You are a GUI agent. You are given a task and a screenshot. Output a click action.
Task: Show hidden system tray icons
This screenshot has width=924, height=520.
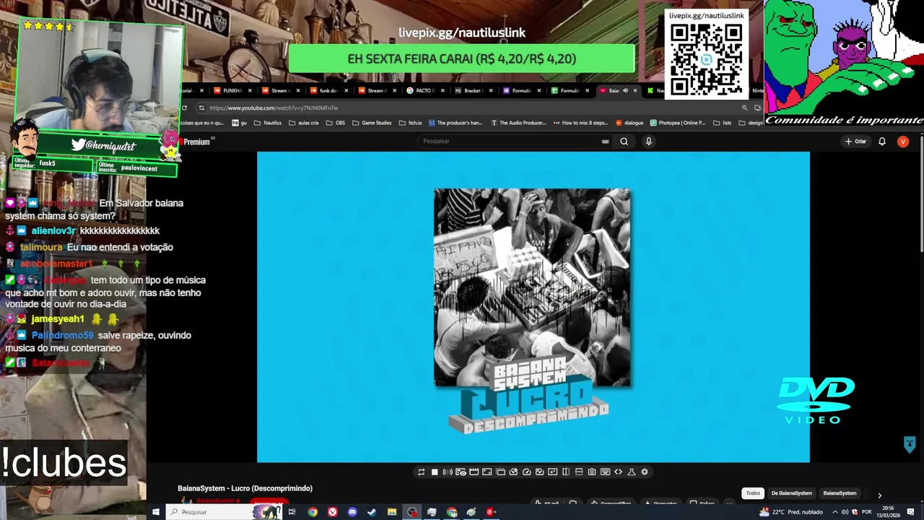[835, 512]
